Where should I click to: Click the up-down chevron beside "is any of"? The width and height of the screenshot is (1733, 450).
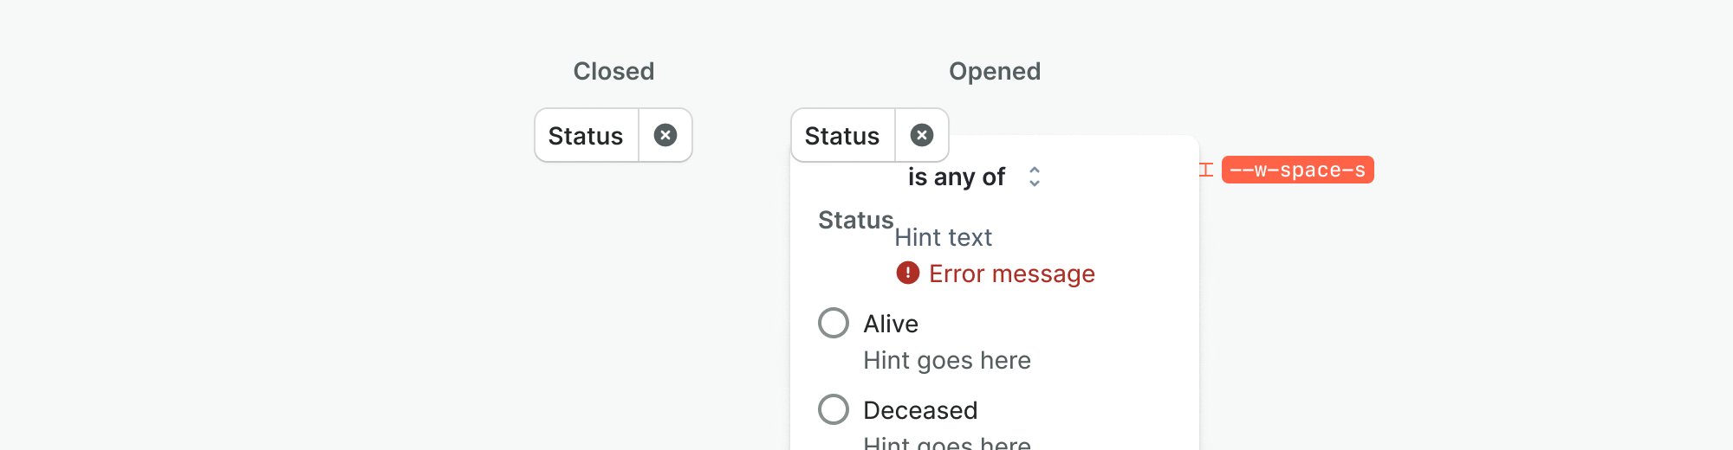[1034, 177]
